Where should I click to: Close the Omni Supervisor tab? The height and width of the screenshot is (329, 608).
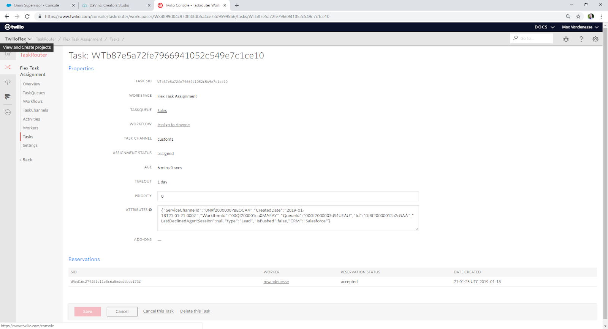coord(73,5)
